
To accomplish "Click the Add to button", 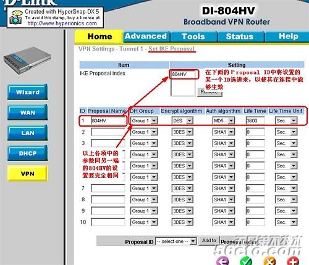I will 209,240.
